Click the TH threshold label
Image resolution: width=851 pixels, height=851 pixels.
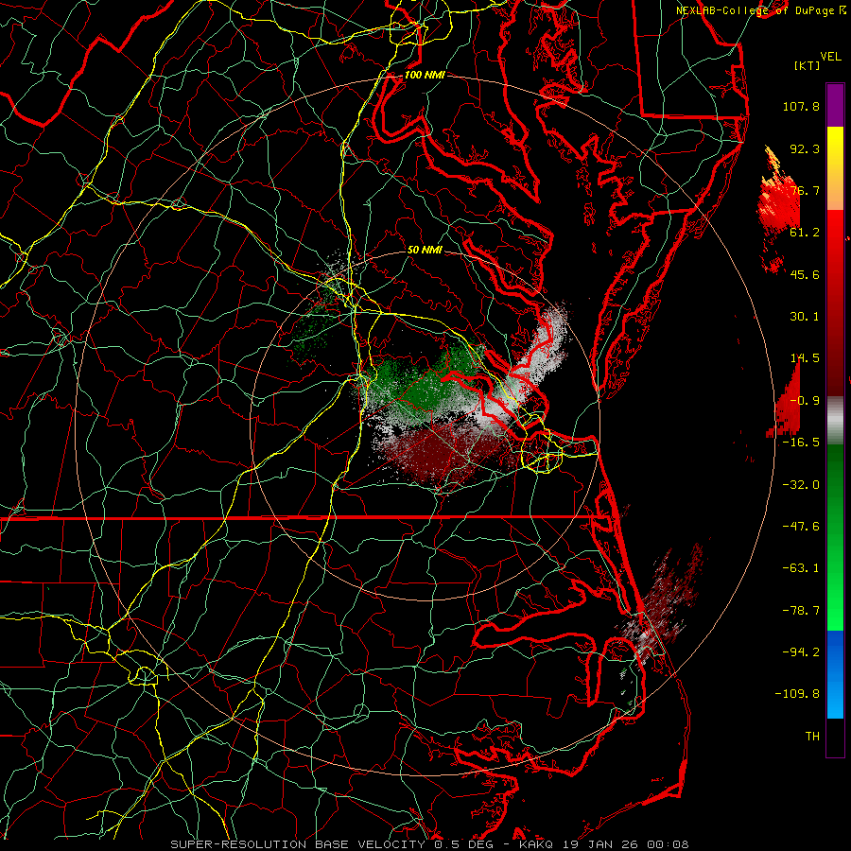812,737
